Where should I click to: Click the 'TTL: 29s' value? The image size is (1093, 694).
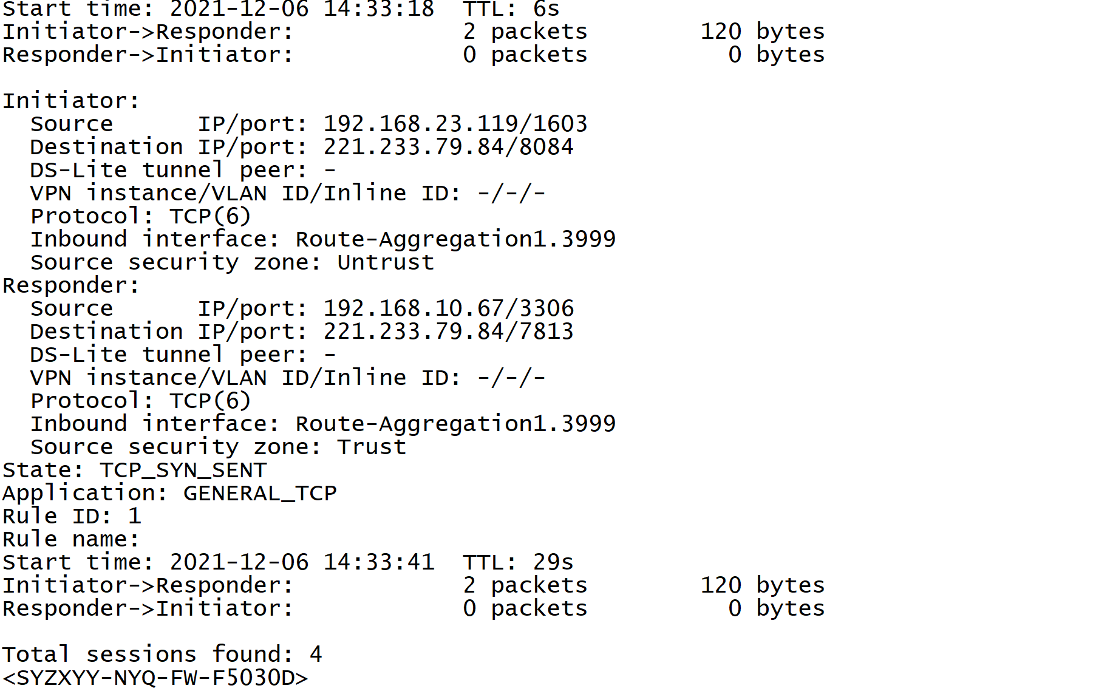pos(518,562)
